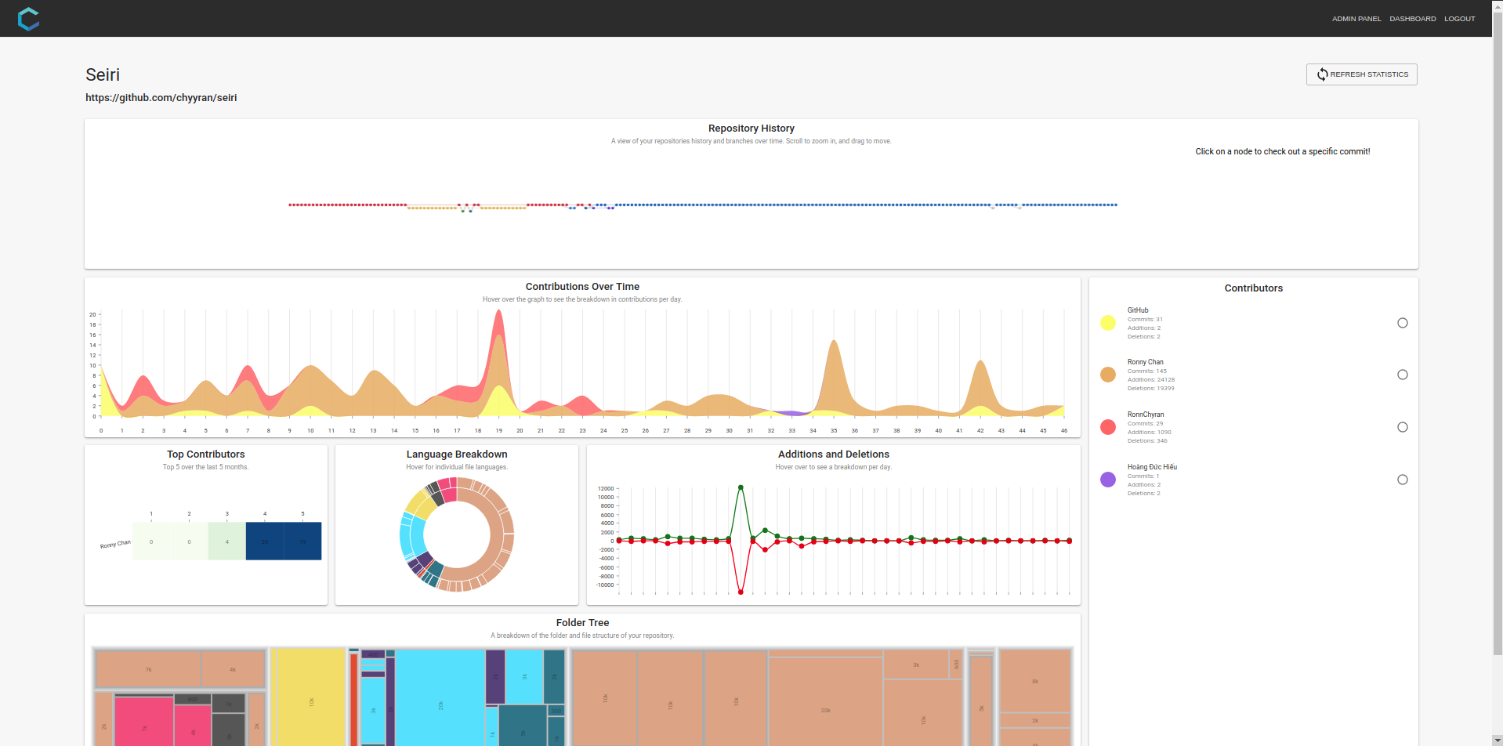Click the green peak point at 12000 additions
The height and width of the screenshot is (746, 1503).
(741, 487)
